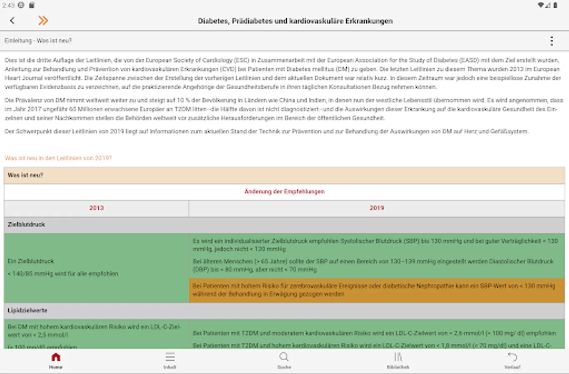
Task: Select the cell 'Es wird ein individualisierter Zielblutdruck empfohlen'
Action: point(375,245)
